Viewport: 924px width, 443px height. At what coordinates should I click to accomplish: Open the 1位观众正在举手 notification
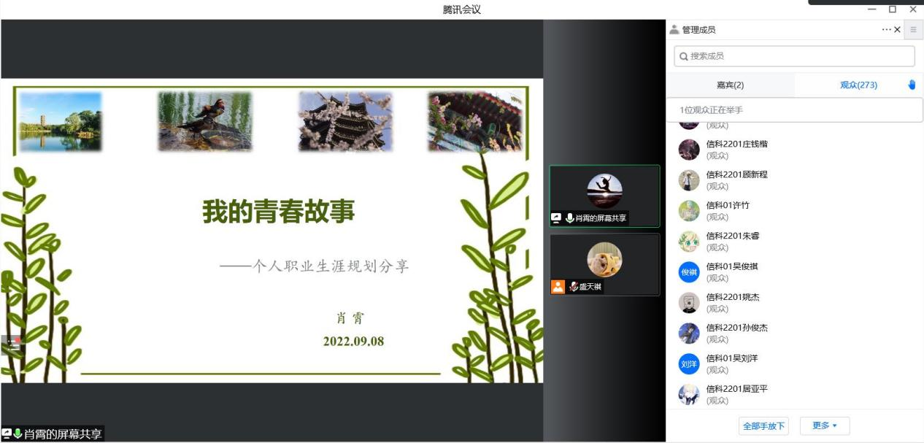(794, 110)
